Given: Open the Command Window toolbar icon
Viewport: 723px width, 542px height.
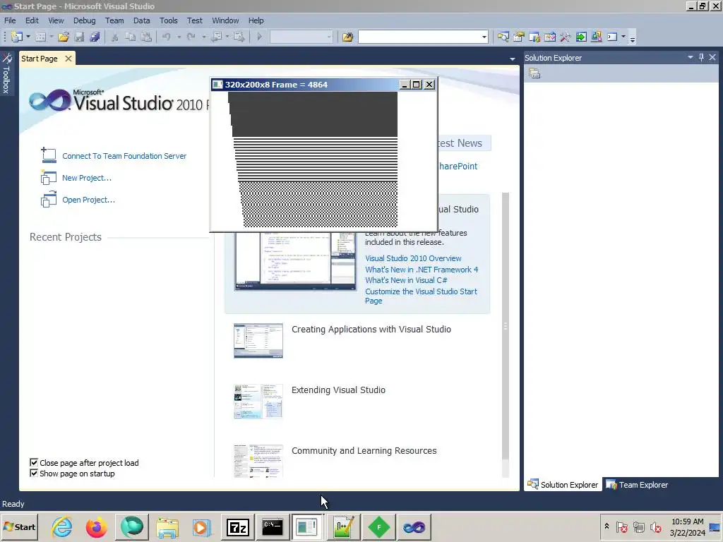Looking at the screenshot, I should click(x=612, y=37).
